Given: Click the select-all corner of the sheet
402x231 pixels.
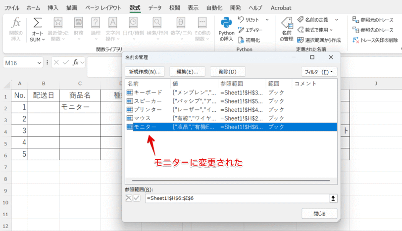Looking at the screenshot, I should point(6,84).
